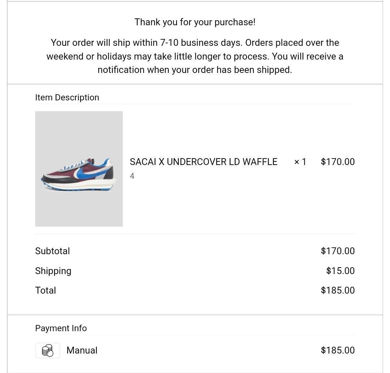390x373 pixels.
Task: Click the sneaker product thumbnail image
Action: (79, 169)
